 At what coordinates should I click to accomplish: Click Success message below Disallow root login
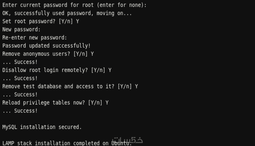pos(20,78)
